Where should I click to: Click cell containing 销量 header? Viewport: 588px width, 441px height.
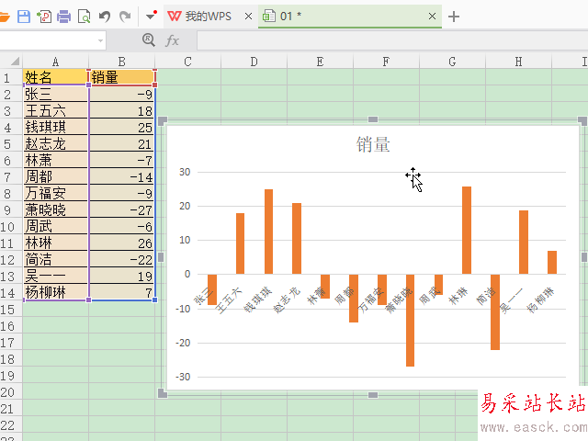click(122, 77)
